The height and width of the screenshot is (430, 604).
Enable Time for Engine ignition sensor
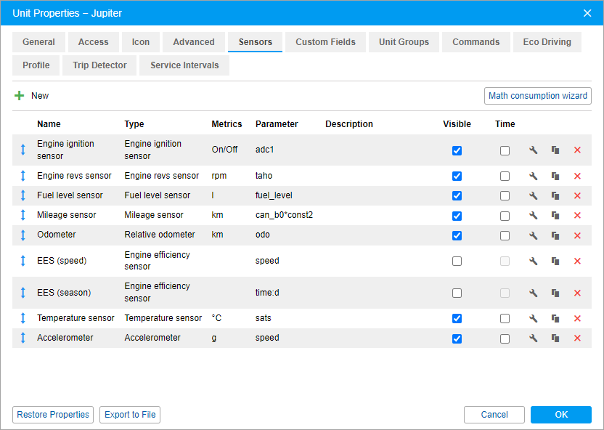(x=505, y=150)
